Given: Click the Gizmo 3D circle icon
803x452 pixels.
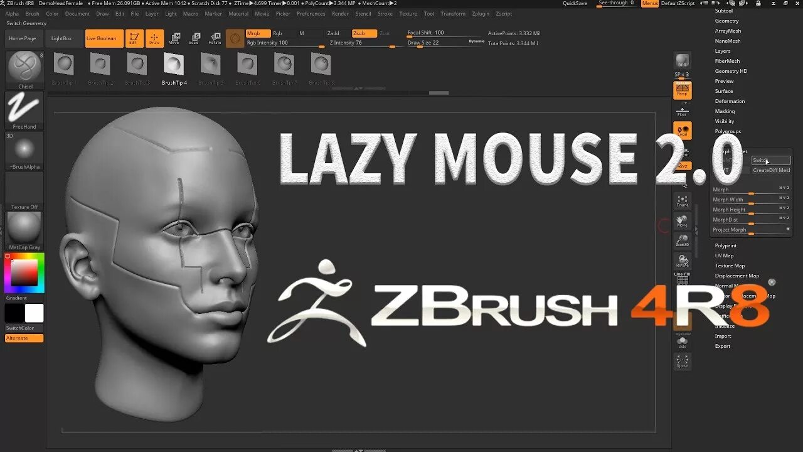Looking at the screenshot, I should [235, 38].
